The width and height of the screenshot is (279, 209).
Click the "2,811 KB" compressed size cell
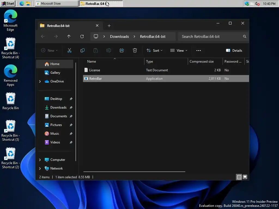pyautogui.click(x=215, y=79)
